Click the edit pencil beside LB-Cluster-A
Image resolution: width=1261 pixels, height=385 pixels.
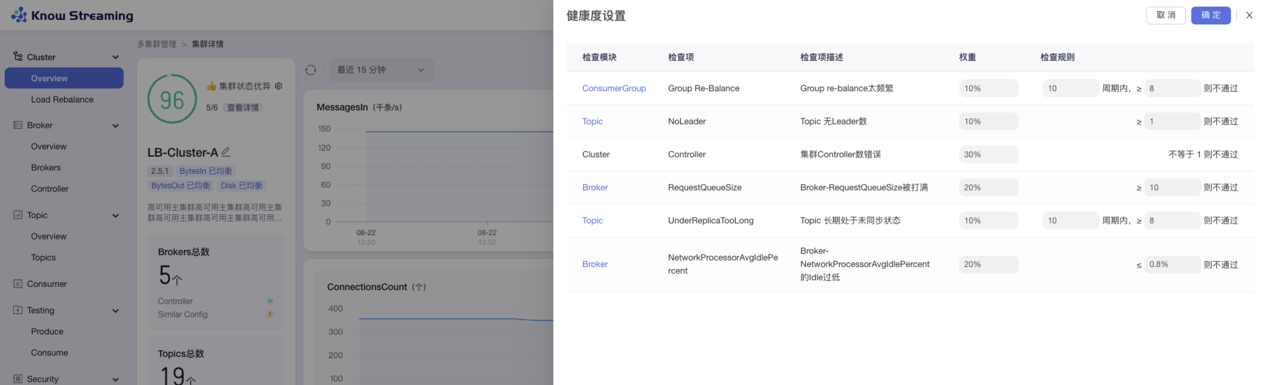[x=226, y=152]
